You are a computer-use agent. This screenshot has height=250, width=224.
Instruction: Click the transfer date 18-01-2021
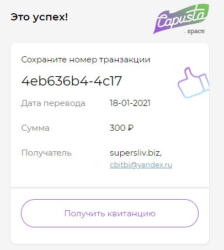point(130,103)
